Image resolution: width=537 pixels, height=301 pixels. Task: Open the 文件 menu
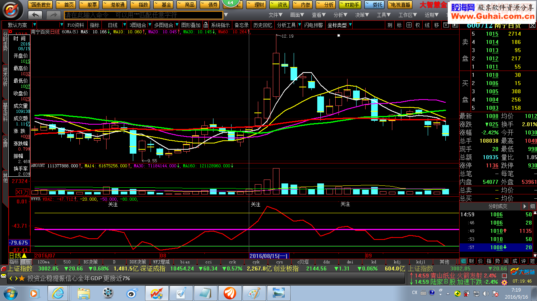click(276, 15)
